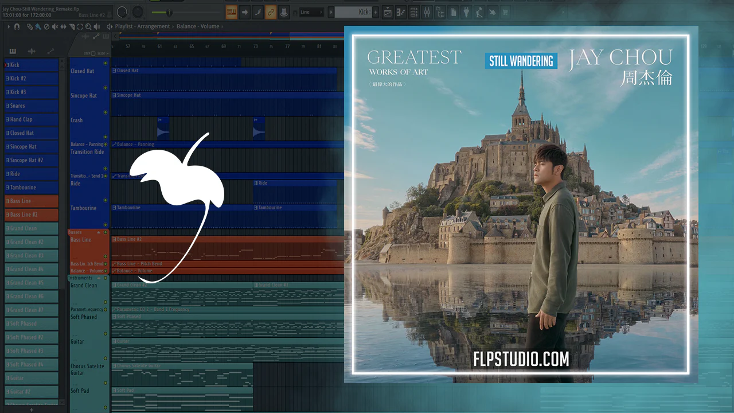Select Bass Line #2 in the pattern picker list
734x413 pixels.
click(32, 215)
